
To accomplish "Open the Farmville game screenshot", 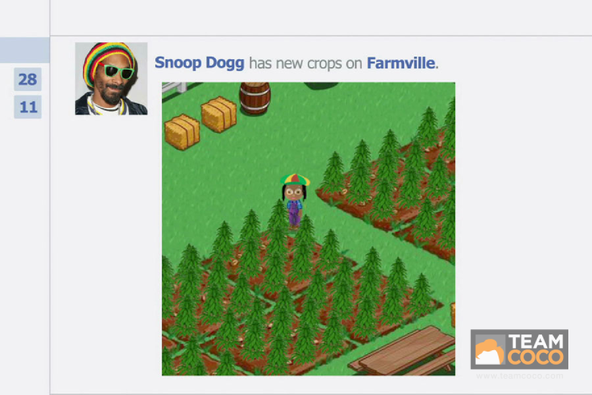I will click(x=308, y=228).
